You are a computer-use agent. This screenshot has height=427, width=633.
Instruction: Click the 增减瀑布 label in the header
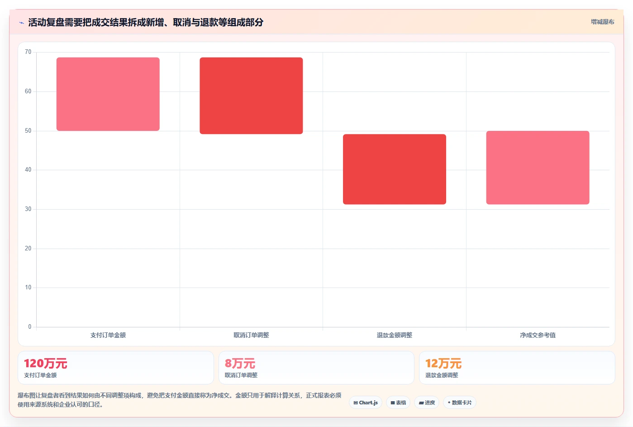[x=602, y=22]
